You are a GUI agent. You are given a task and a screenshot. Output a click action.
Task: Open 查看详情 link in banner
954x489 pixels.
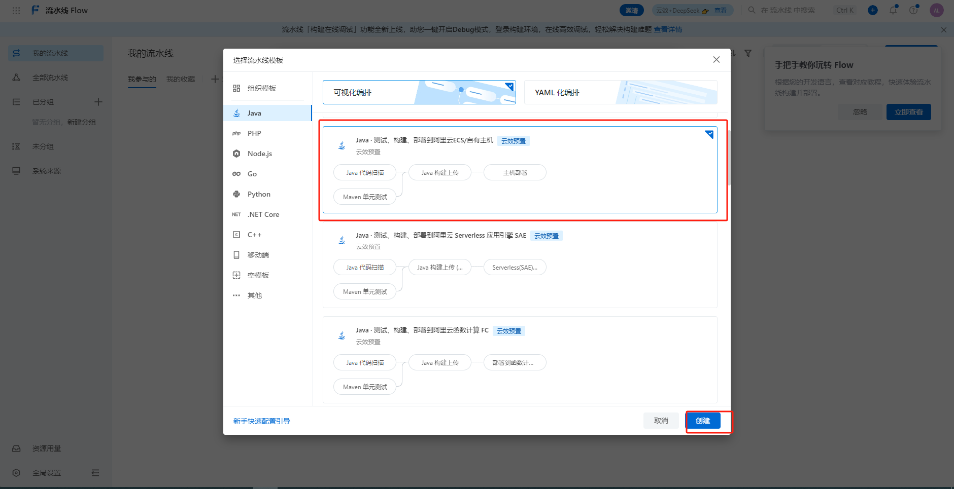[x=668, y=29]
